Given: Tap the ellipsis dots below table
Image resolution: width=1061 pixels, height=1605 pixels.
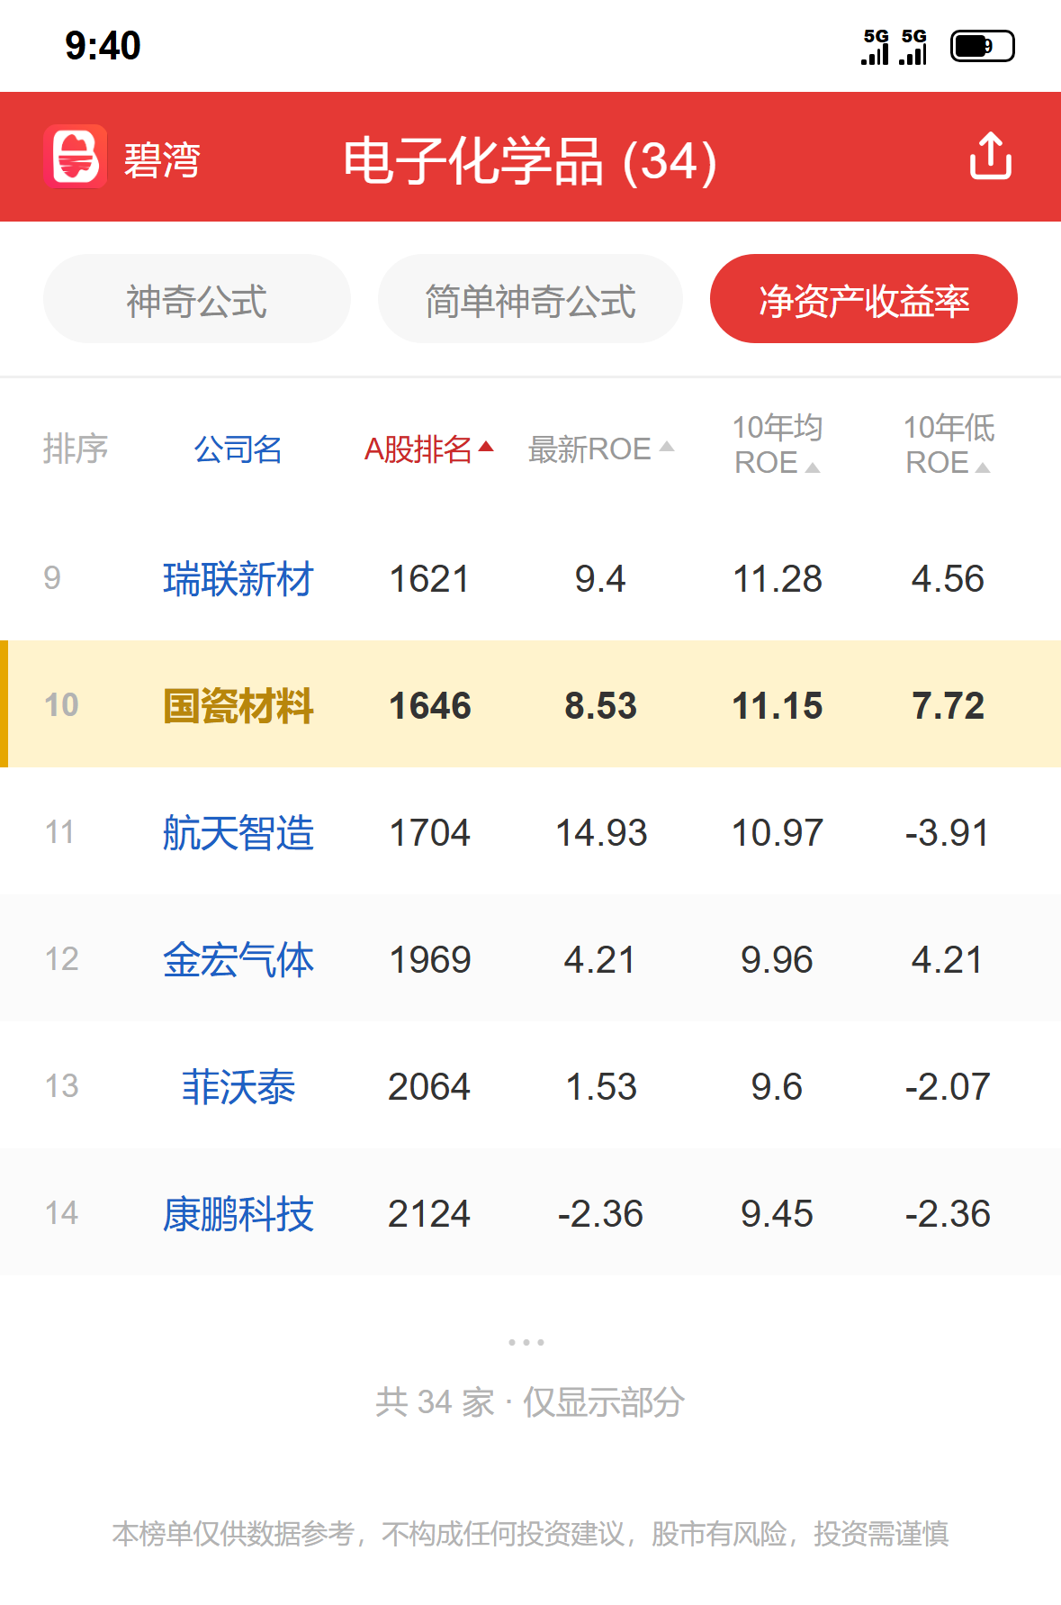Looking at the screenshot, I should (526, 1342).
